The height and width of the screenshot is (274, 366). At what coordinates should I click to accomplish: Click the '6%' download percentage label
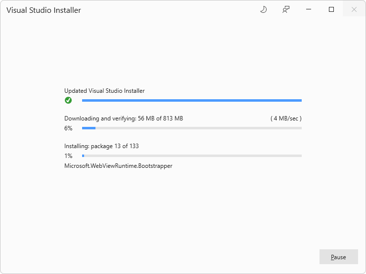(68, 128)
